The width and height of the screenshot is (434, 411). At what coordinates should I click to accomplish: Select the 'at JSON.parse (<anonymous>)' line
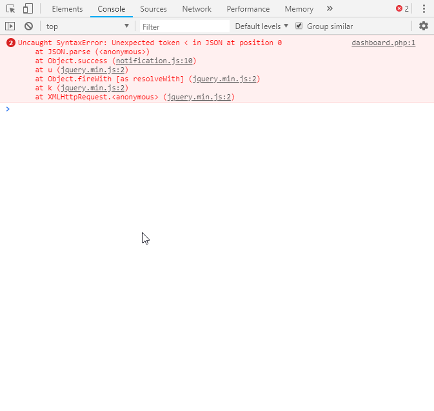pyautogui.click(x=92, y=52)
